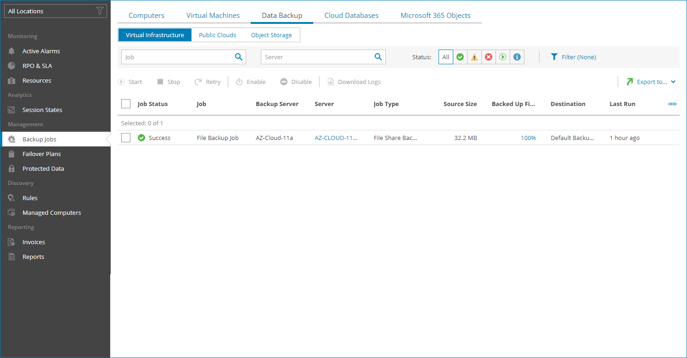The image size is (687, 358).
Task: Open the Public Clouds sub-tab
Action: 217,34
